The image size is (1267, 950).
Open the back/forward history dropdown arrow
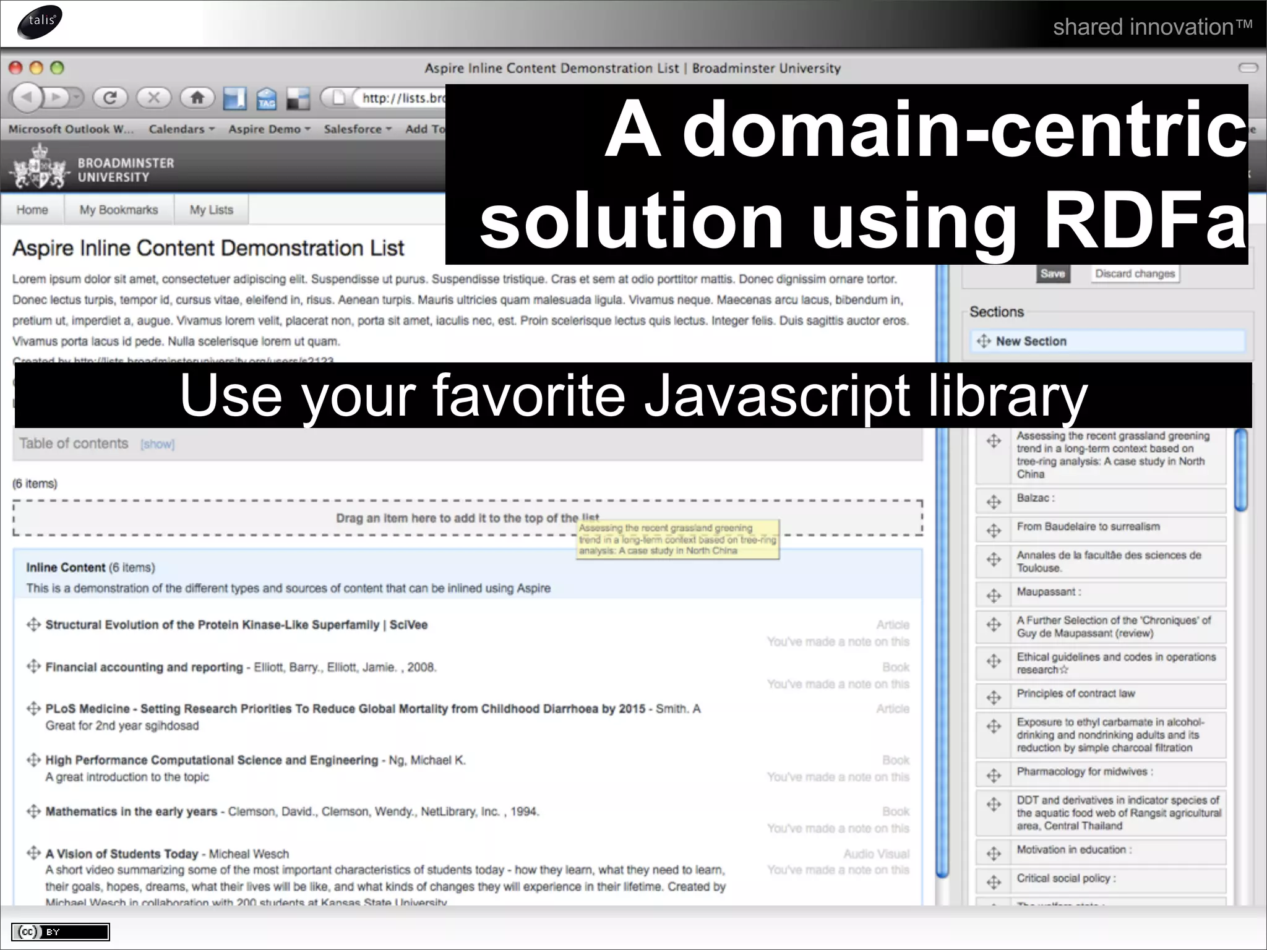click(76, 98)
